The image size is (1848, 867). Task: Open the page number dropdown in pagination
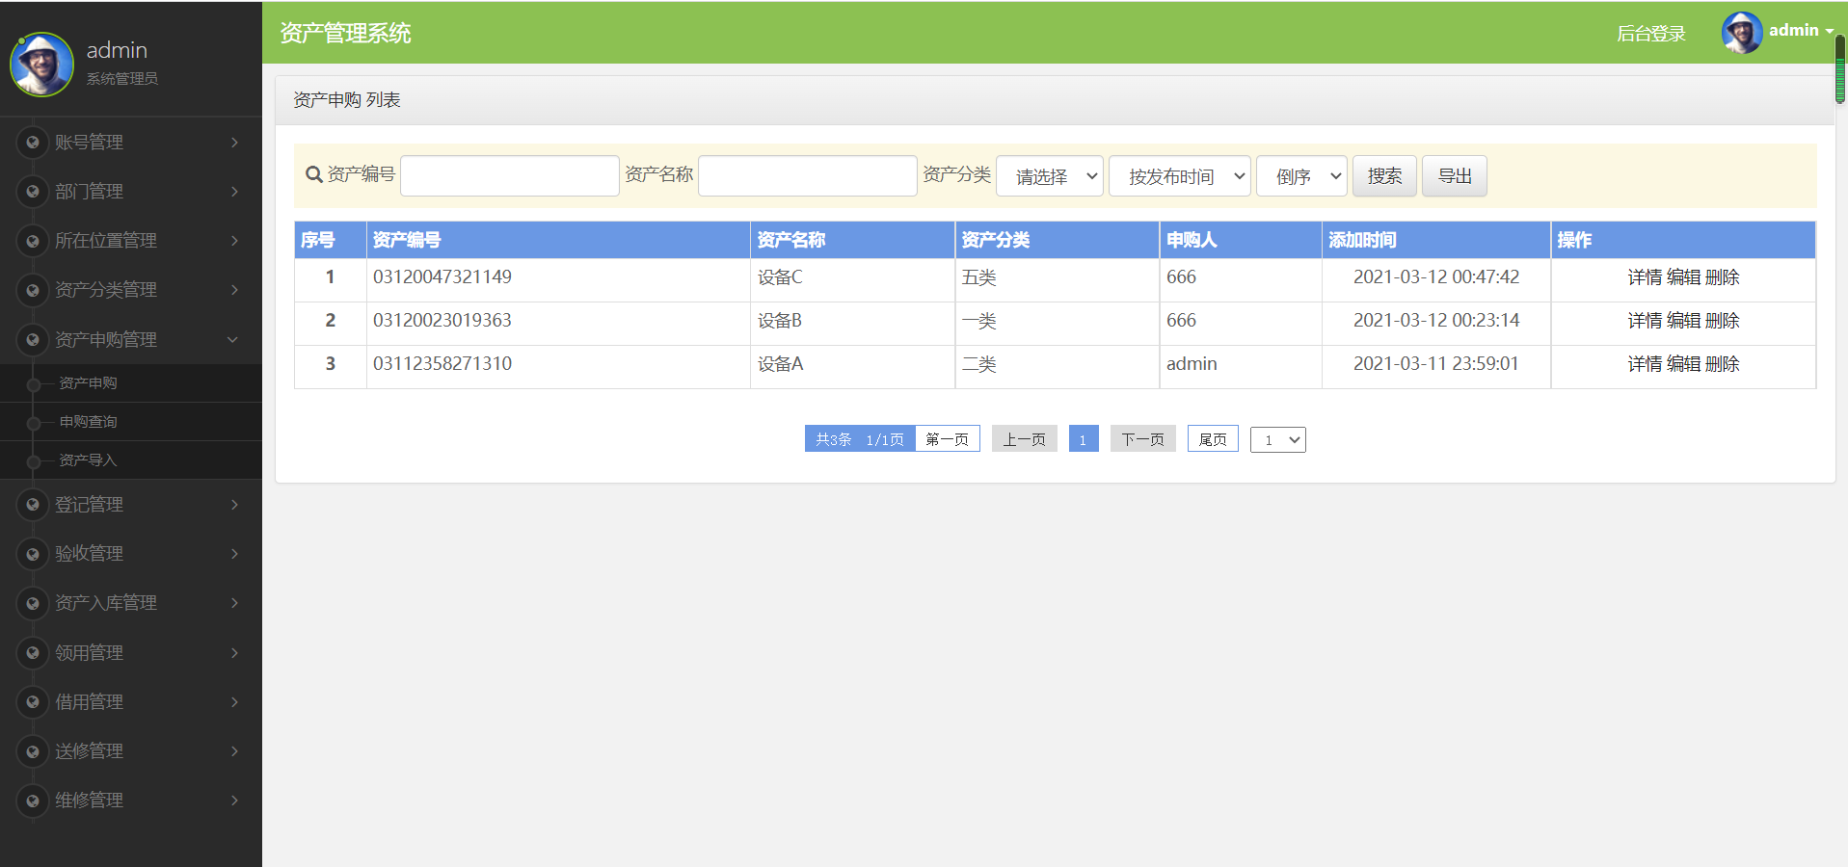coord(1278,440)
